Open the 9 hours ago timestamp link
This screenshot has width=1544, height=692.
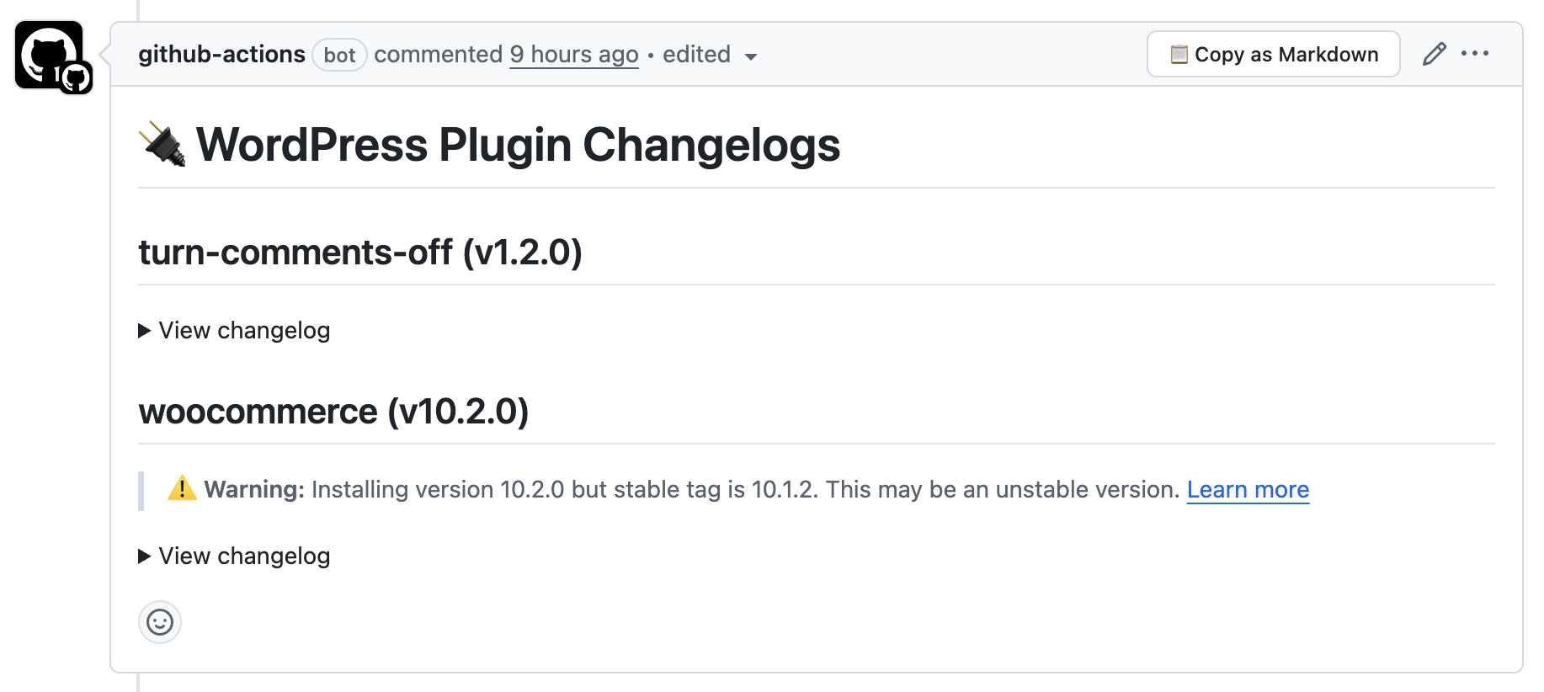[x=574, y=54]
